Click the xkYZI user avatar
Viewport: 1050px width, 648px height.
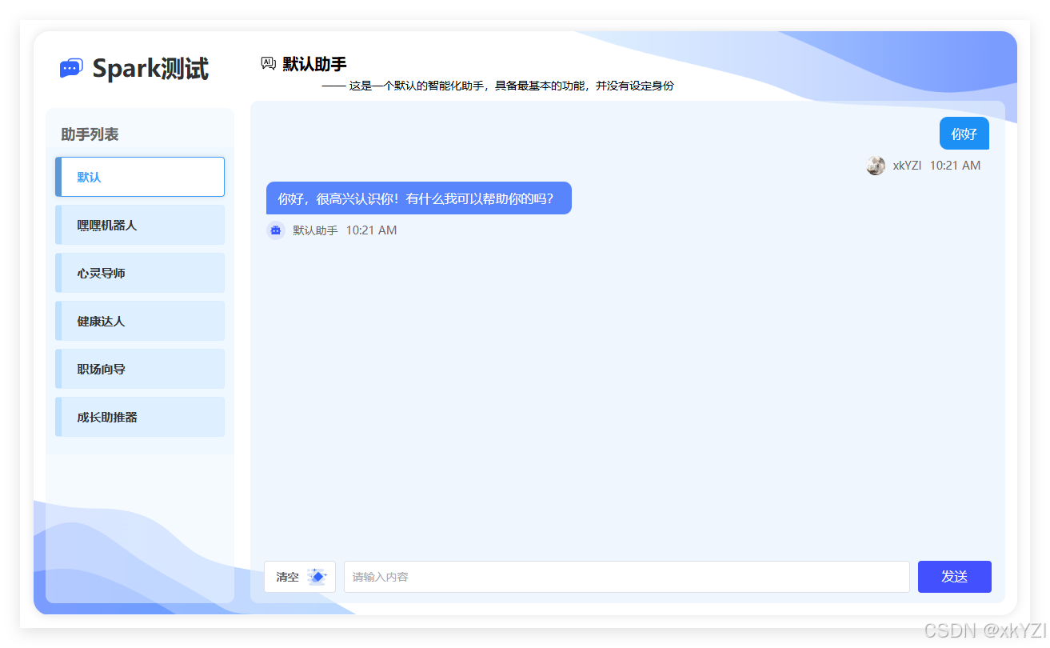[x=875, y=166]
